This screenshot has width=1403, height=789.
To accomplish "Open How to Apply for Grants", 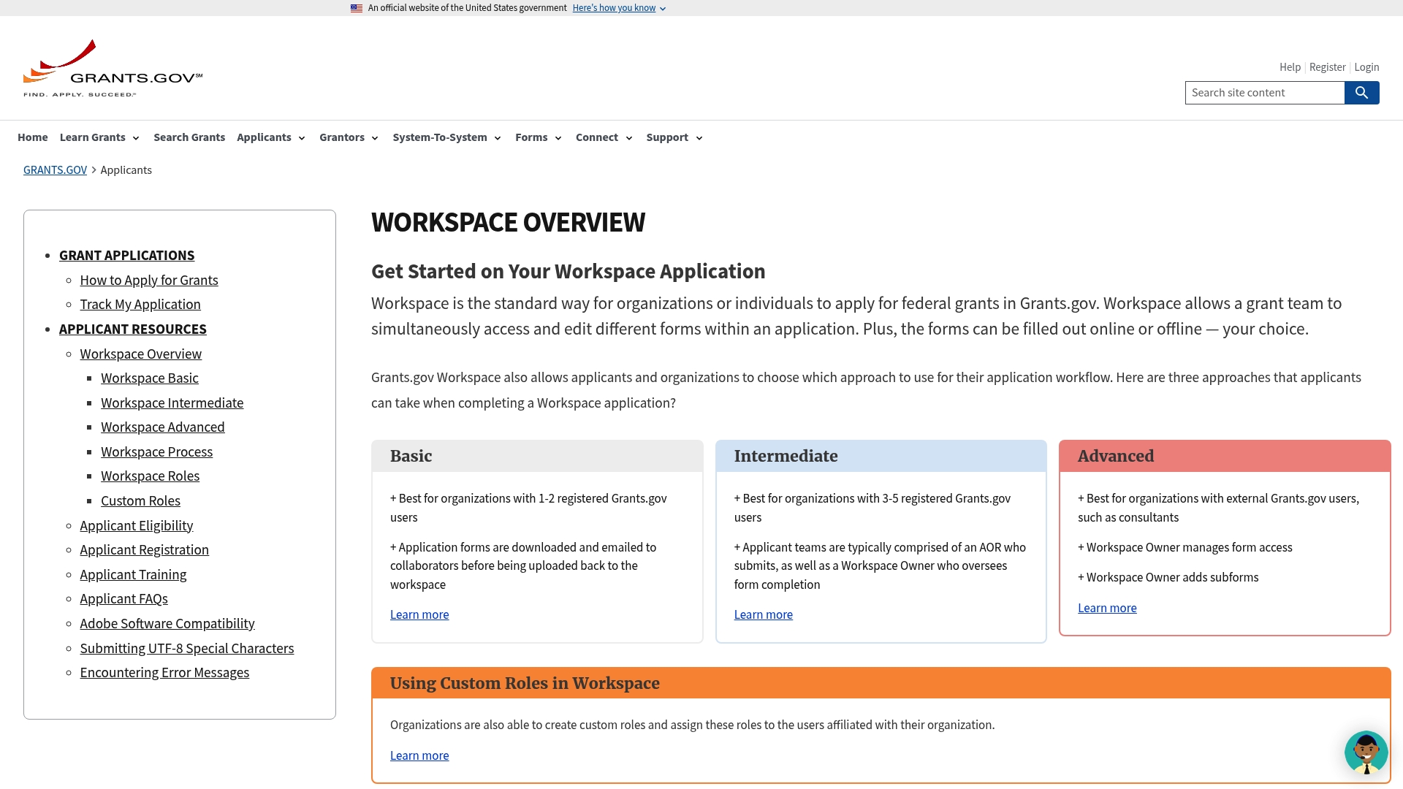I will point(149,281).
